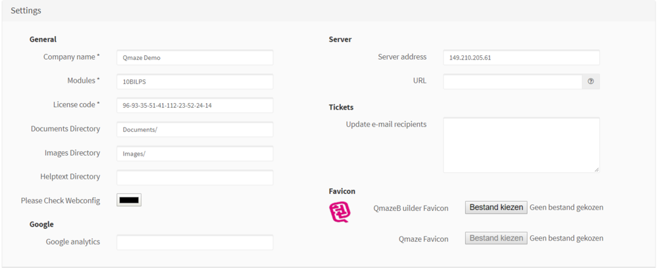Focus the Company name input field
Screen dimensions: 658x268
195,58
